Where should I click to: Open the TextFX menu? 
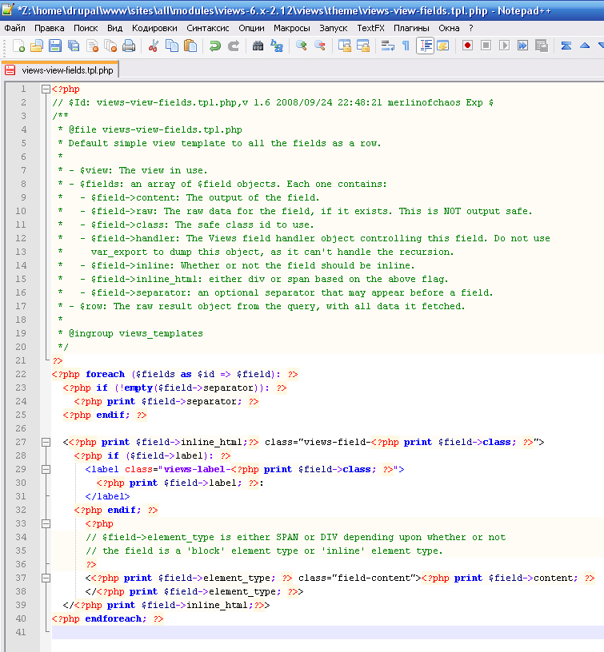point(370,28)
